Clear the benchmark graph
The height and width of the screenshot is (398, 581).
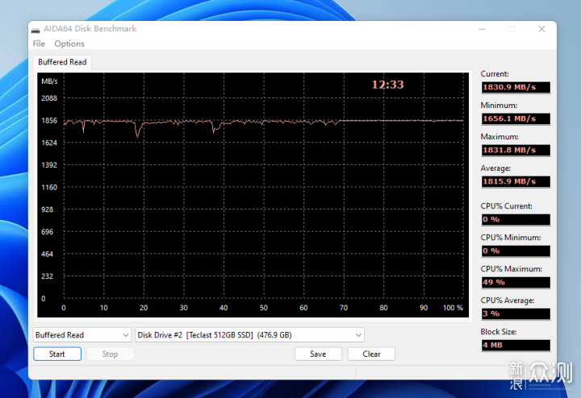[371, 354]
